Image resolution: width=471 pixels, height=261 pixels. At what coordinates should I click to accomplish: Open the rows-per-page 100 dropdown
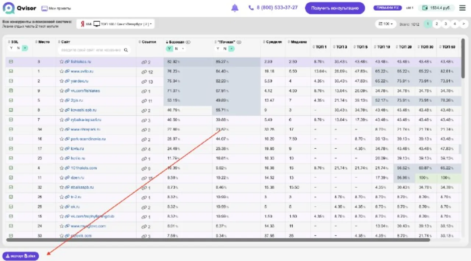pyautogui.click(x=386, y=24)
